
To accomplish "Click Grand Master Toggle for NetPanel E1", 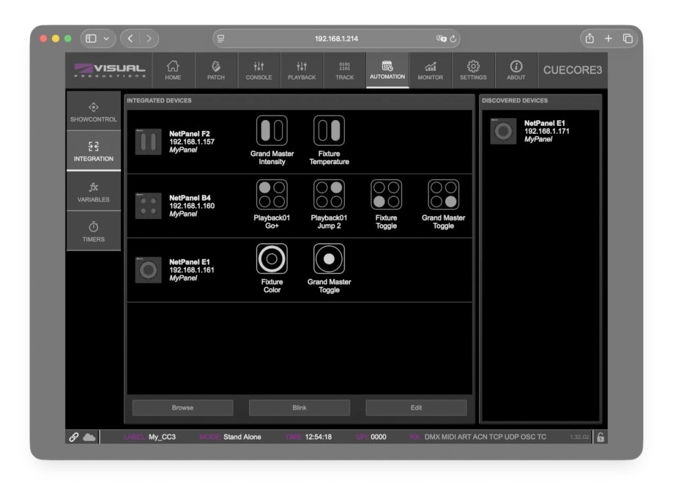I will click(x=329, y=259).
